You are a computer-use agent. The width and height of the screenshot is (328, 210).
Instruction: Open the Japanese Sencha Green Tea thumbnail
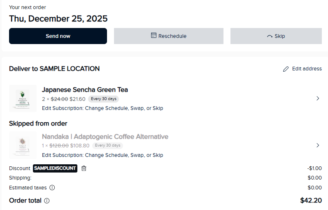click(x=23, y=98)
